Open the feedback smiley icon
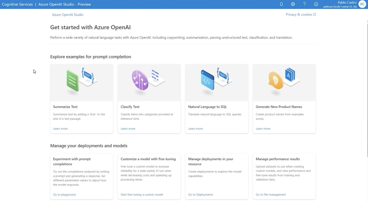Image resolution: width=368 pixels, height=202 pixels. tap(316, 4)
